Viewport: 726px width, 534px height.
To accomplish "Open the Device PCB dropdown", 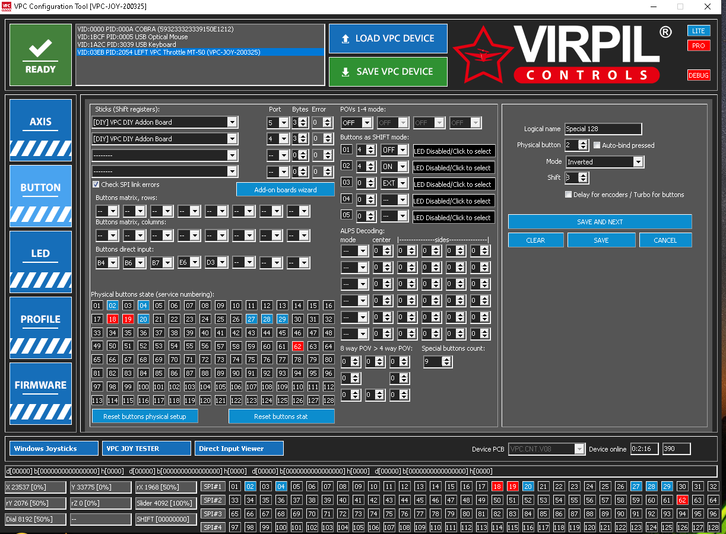I will [x=547, y=449].
